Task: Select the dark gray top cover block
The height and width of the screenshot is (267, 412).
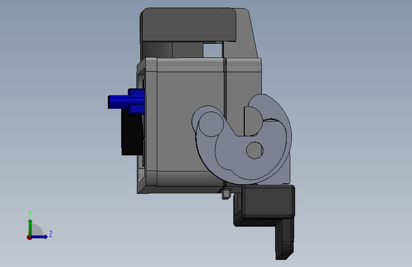Action: click(189, 24)
